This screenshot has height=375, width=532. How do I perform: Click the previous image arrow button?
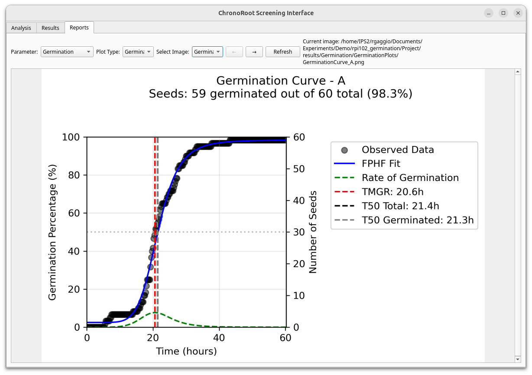click(x=234, y=52)
